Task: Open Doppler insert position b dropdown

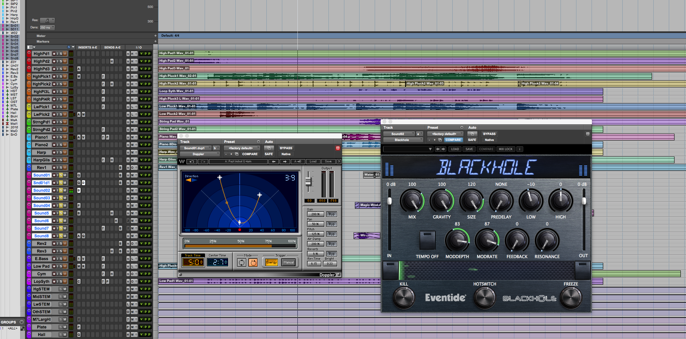Action: (x=216, y=148)
